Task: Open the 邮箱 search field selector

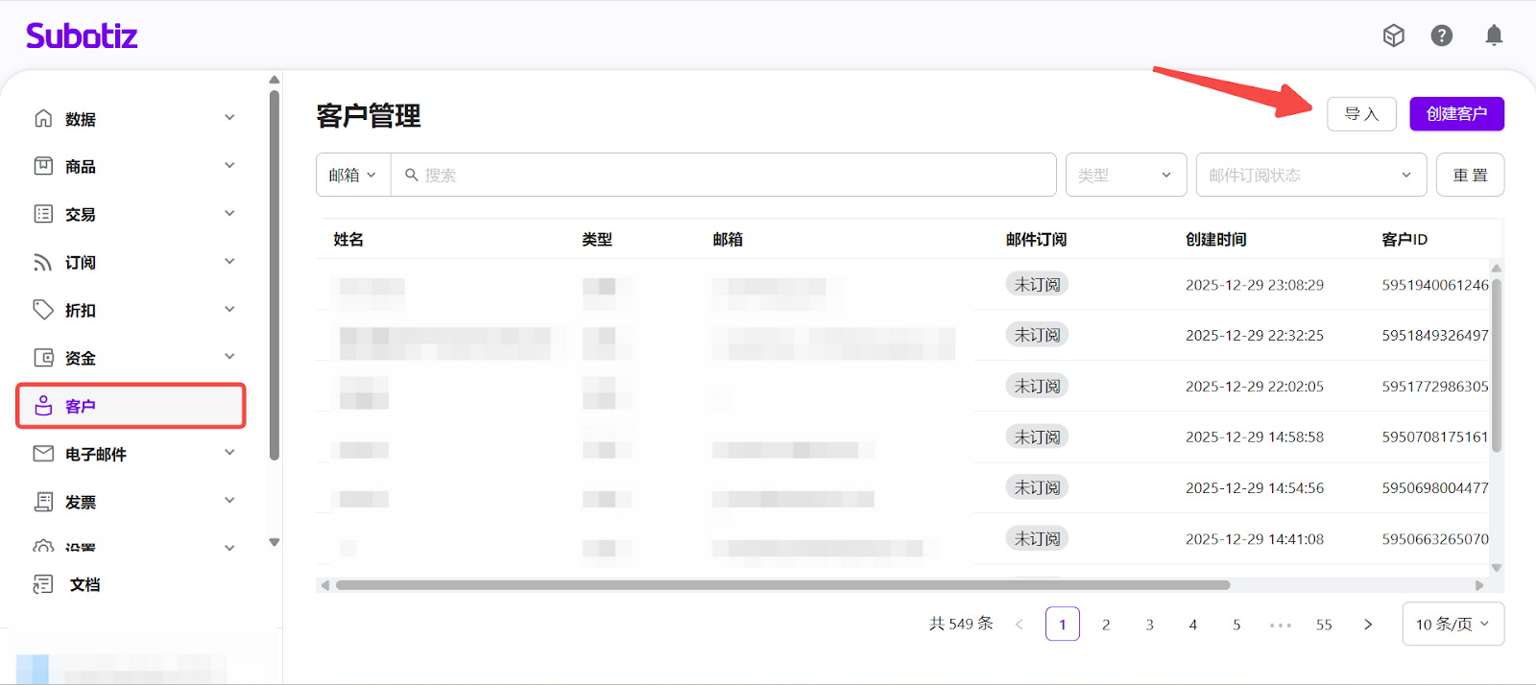Action: (352, 175)
